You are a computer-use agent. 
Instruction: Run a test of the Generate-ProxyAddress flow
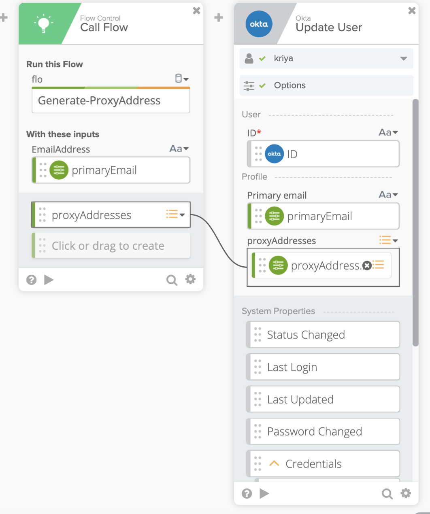(x=49, y=280)
